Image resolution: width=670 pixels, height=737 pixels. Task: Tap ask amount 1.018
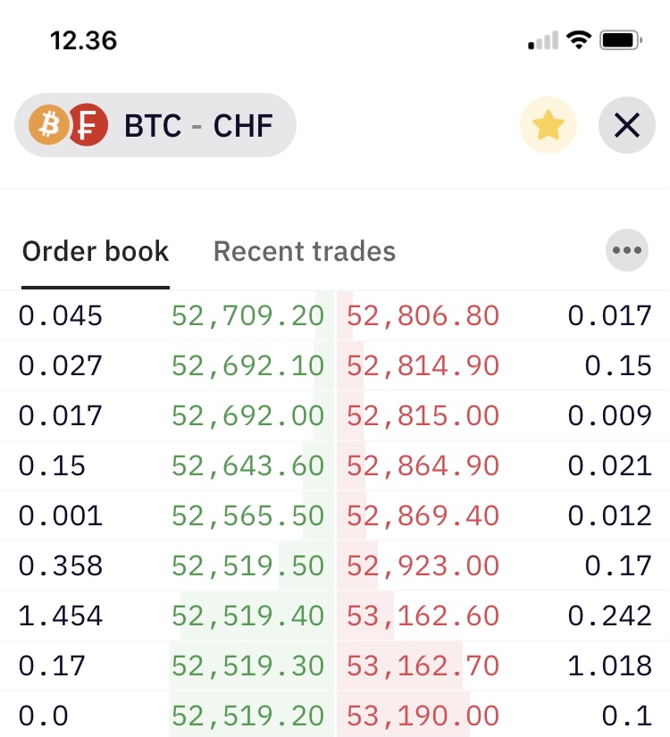point(609,666)
